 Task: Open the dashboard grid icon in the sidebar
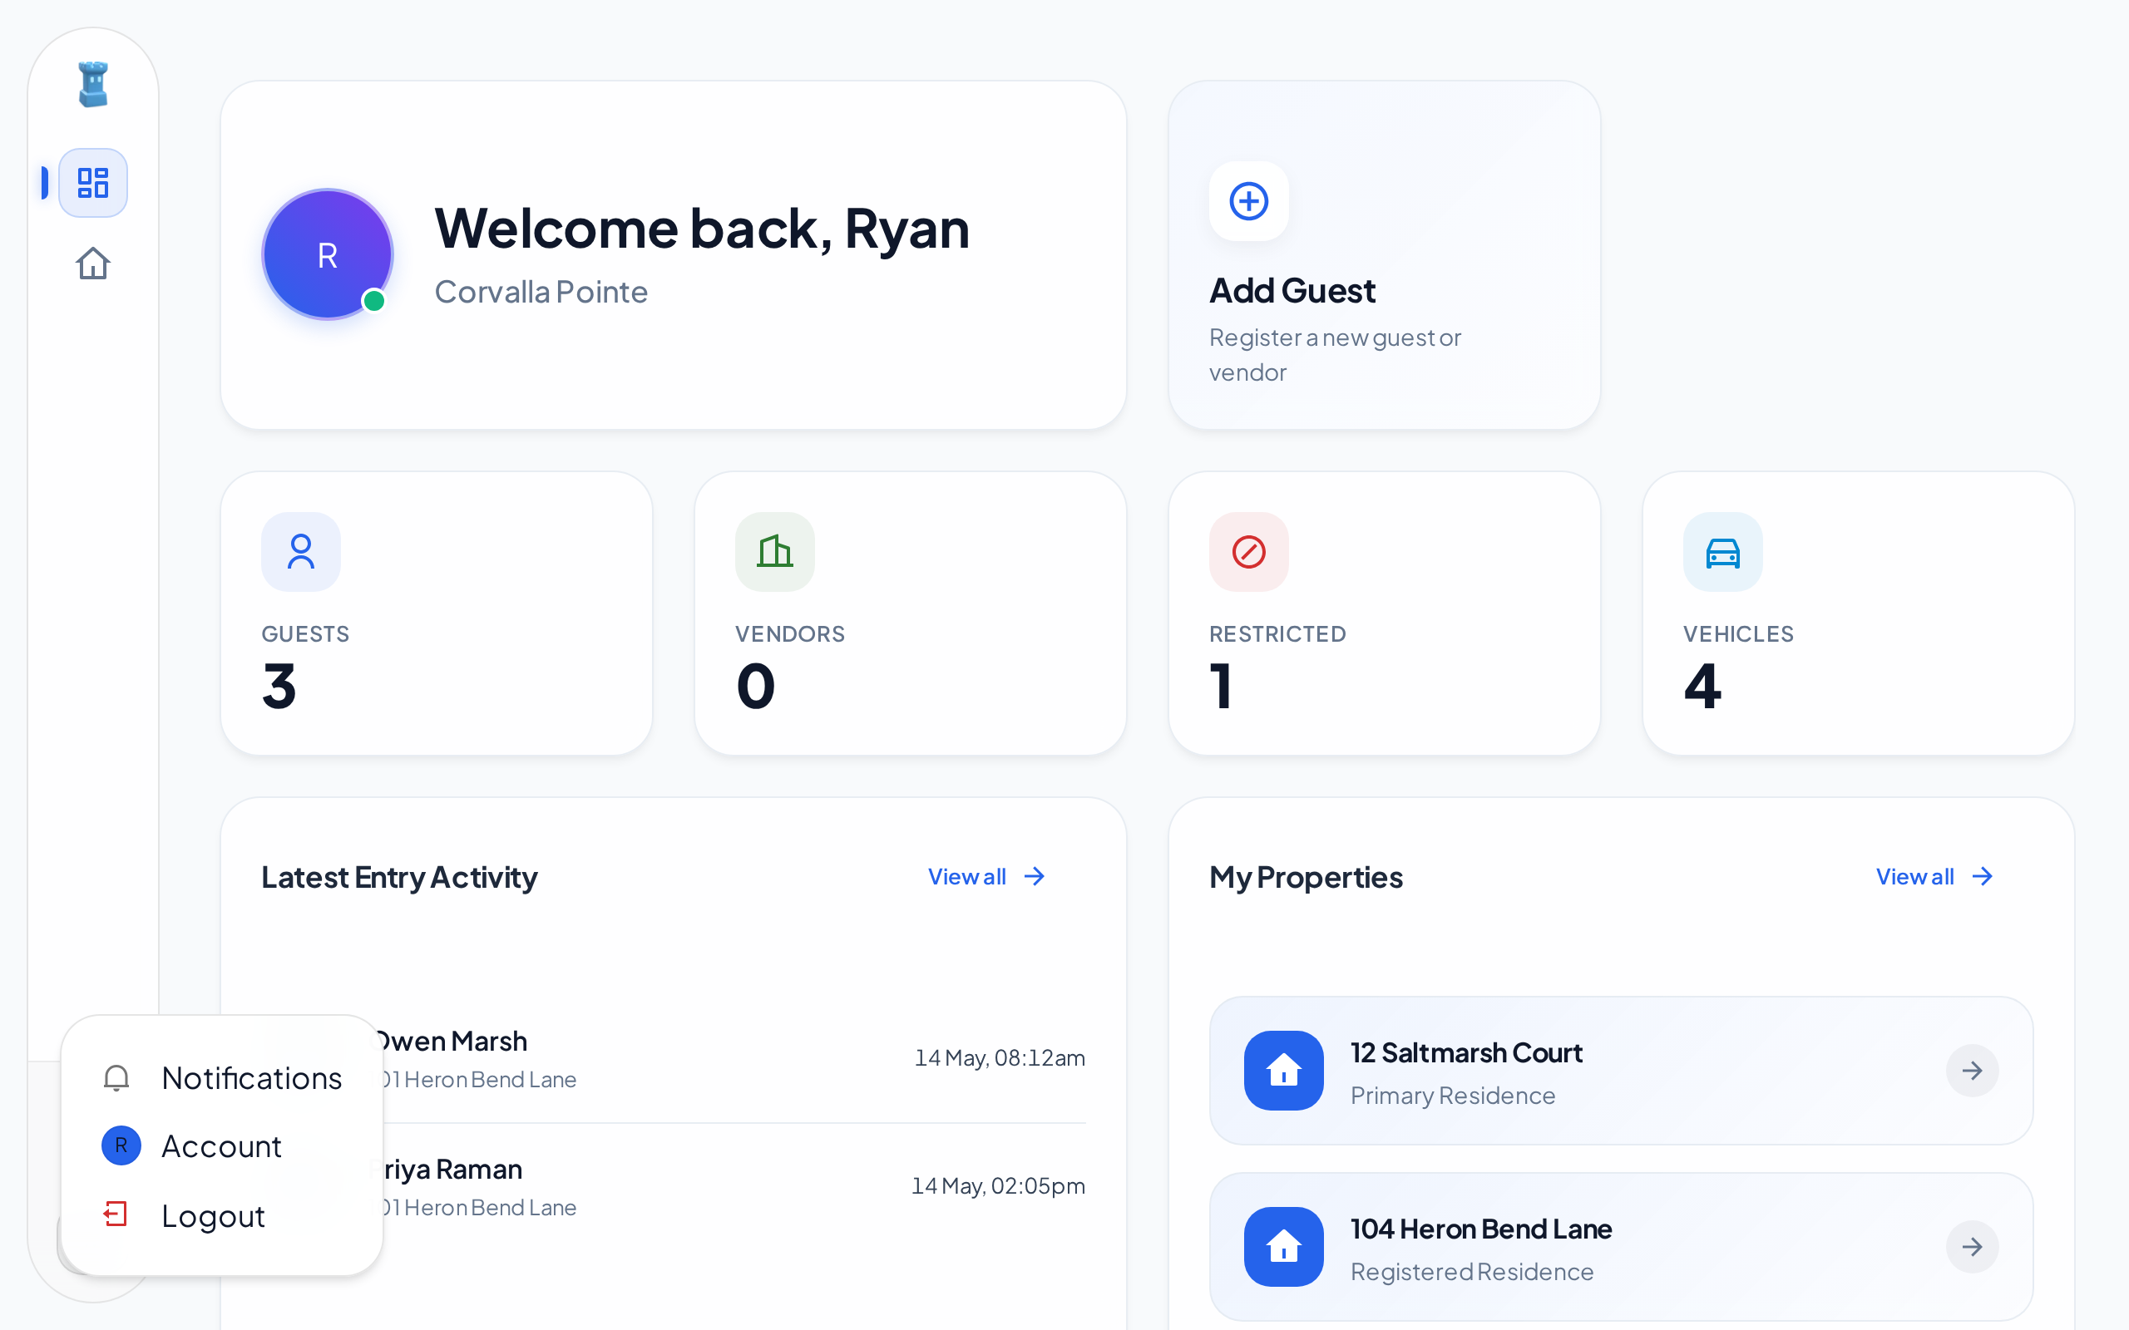click(93, 183)
